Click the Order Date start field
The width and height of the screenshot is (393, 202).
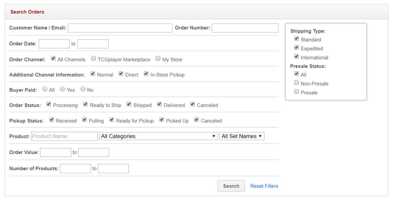[x=54, y=44]
